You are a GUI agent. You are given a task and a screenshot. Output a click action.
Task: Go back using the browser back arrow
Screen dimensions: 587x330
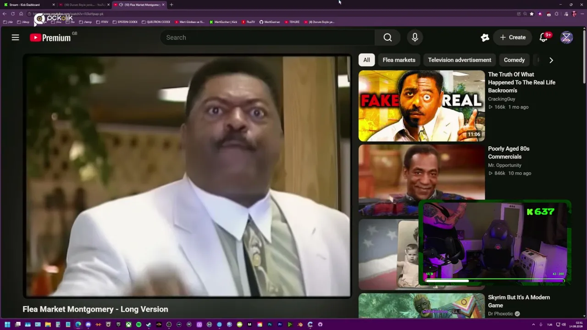pos(5,14)
